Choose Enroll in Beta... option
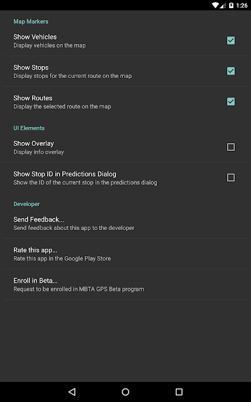 [x=125, y=285]
